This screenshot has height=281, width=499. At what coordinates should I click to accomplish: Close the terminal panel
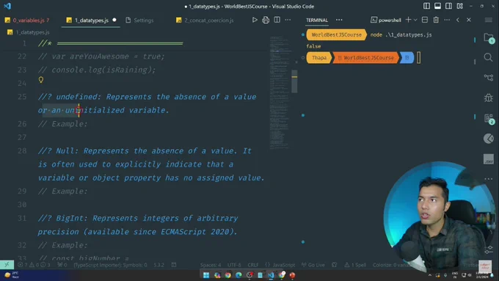(x=469, y=20)
